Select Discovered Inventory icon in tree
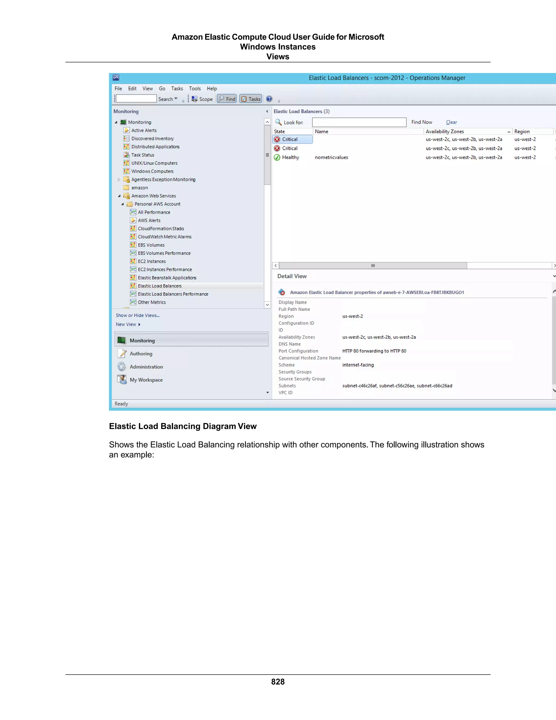 127,139
